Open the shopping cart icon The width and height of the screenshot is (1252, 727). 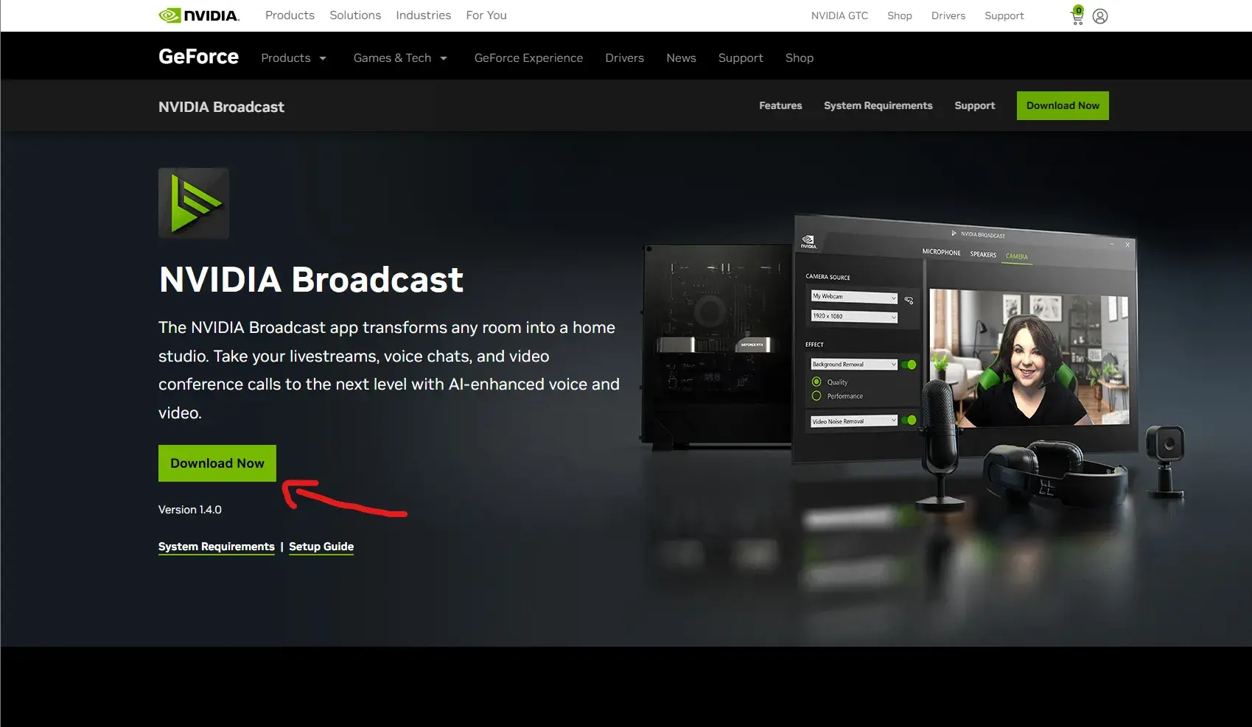coord(1077,15)
